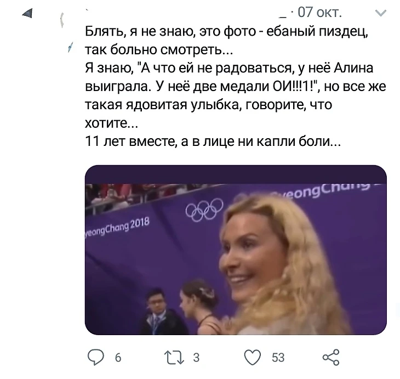Click the text line starting 11 лет вместе
400x379 pixels.
tap(214, 142)
